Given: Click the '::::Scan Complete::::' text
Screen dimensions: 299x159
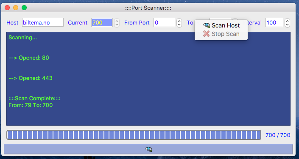Looking at the screenshot, I should point(34,99).
